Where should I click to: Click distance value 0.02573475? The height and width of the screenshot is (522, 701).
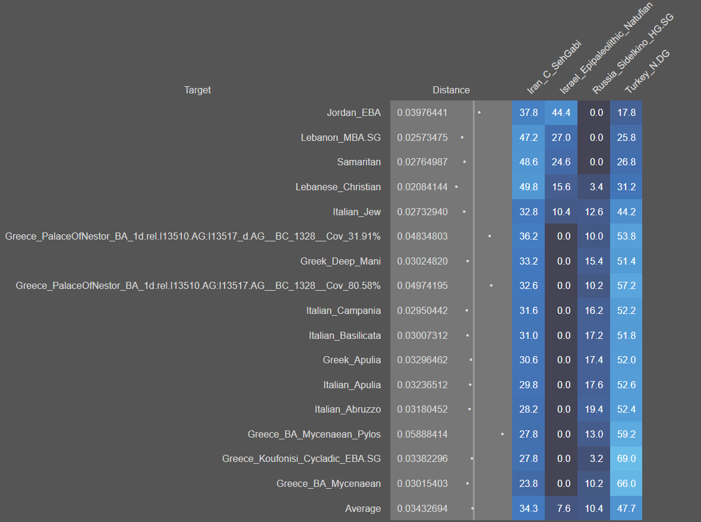point(422,138)
